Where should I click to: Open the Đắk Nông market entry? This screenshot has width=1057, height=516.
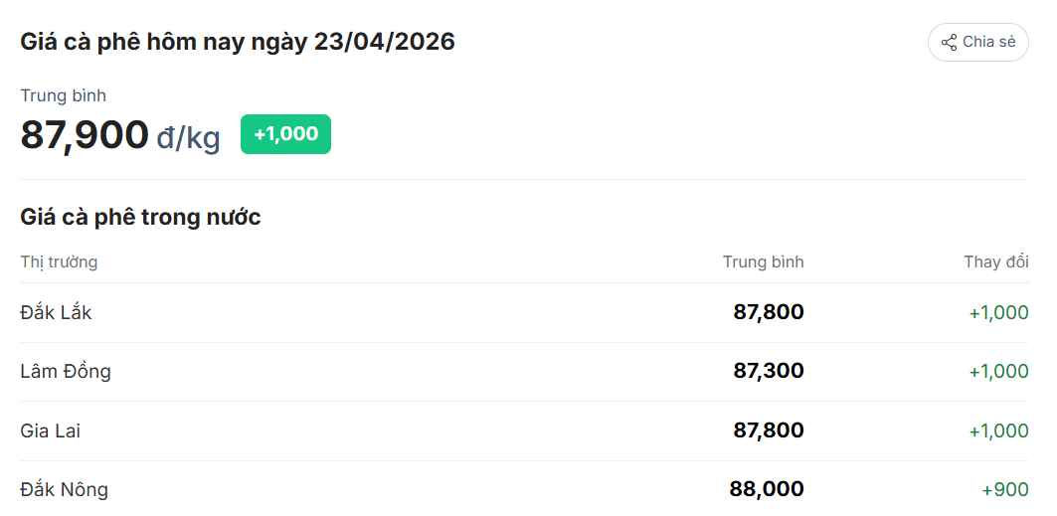[65, 489]
